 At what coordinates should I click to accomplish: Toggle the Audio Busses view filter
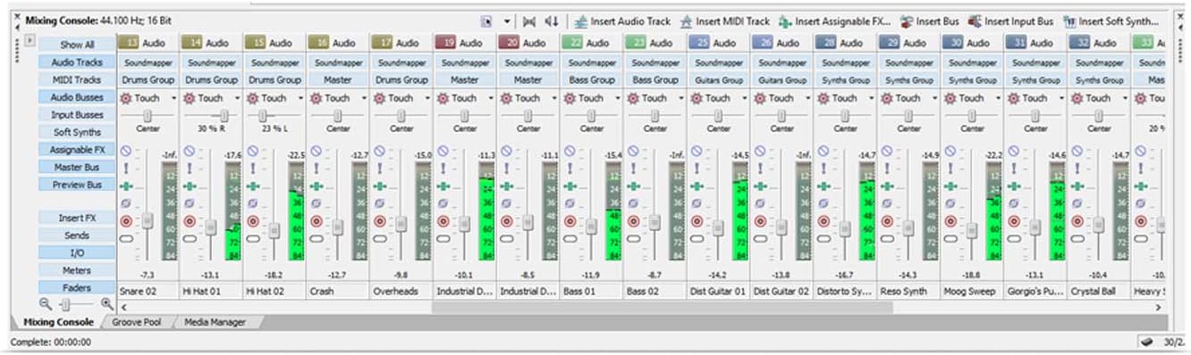[77, 97]
